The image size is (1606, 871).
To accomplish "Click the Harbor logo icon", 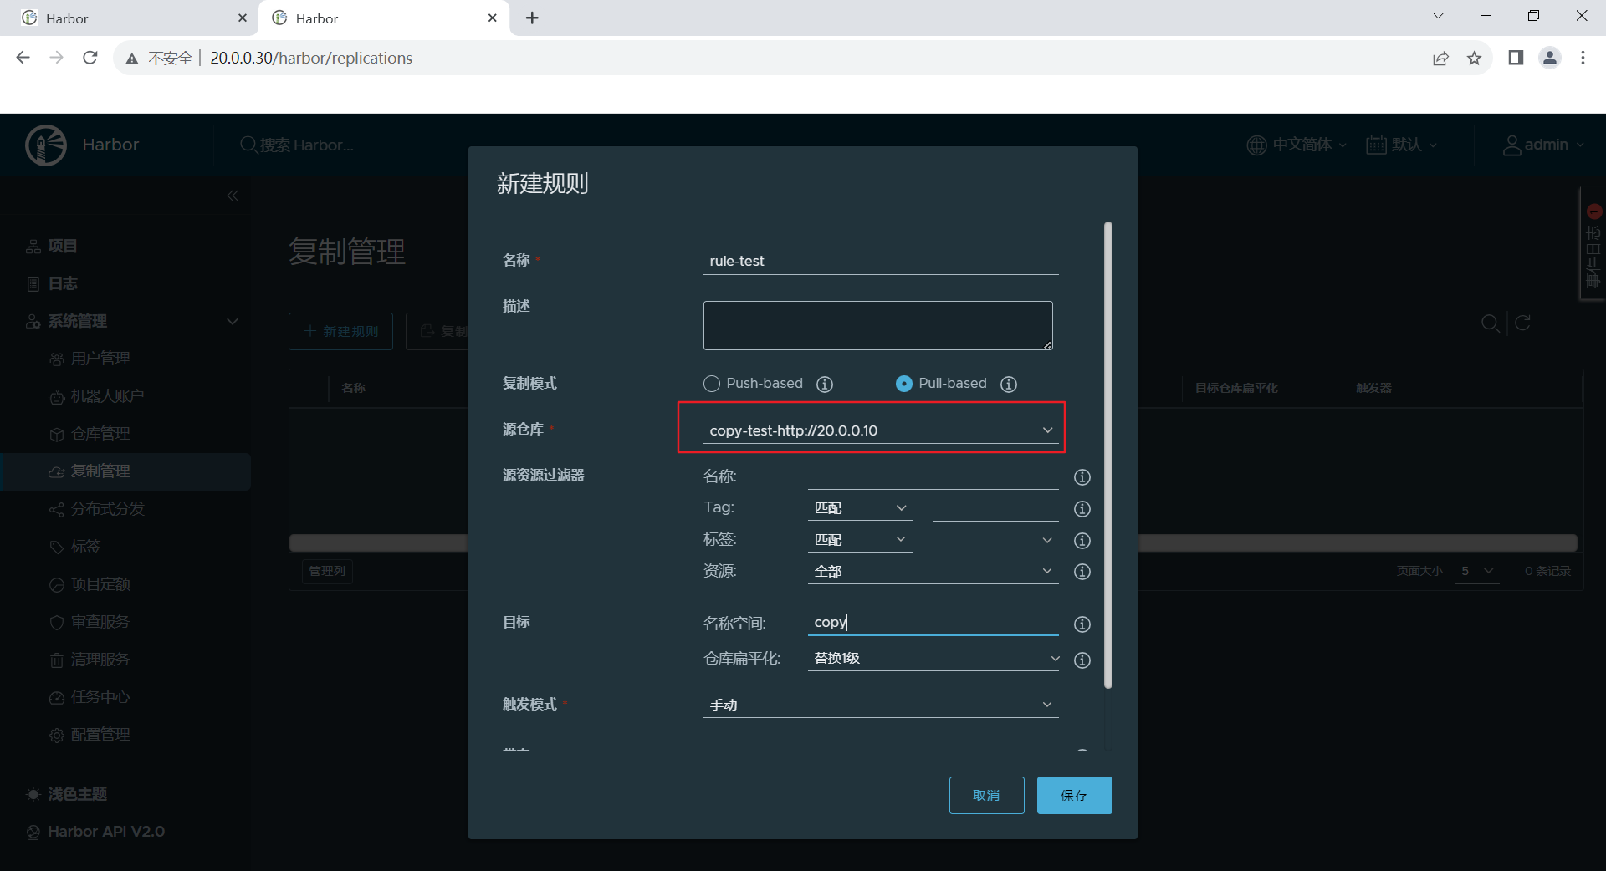I will coord(46,145).
